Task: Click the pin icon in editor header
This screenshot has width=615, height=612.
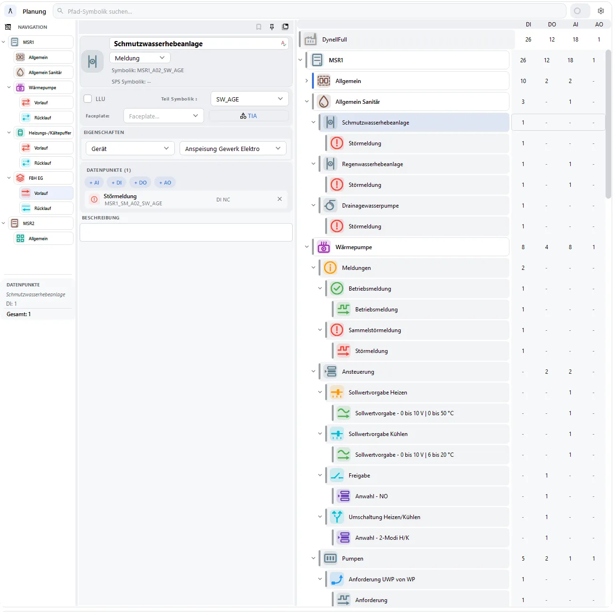Action: tap(272, 27)
